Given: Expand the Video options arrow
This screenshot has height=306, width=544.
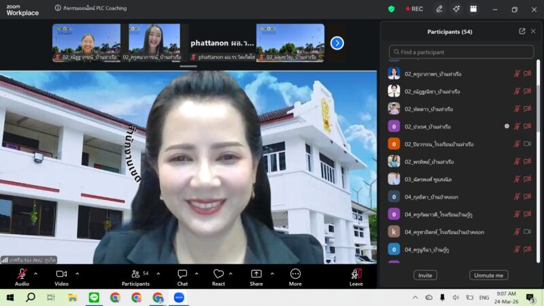Looking at the screenshot, I should (78, 273).
